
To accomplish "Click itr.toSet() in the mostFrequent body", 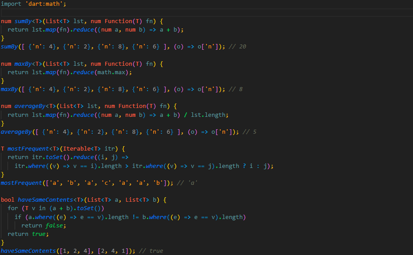I will point(51,157).
